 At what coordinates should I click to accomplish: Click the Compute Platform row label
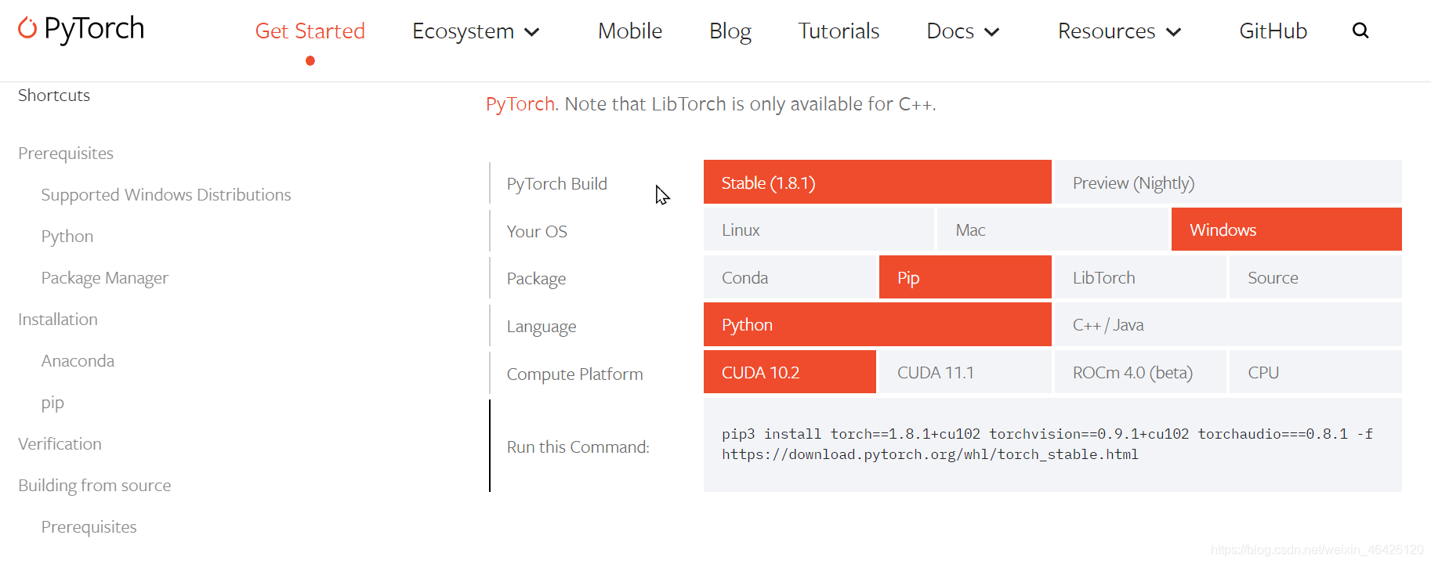(574, 374)
